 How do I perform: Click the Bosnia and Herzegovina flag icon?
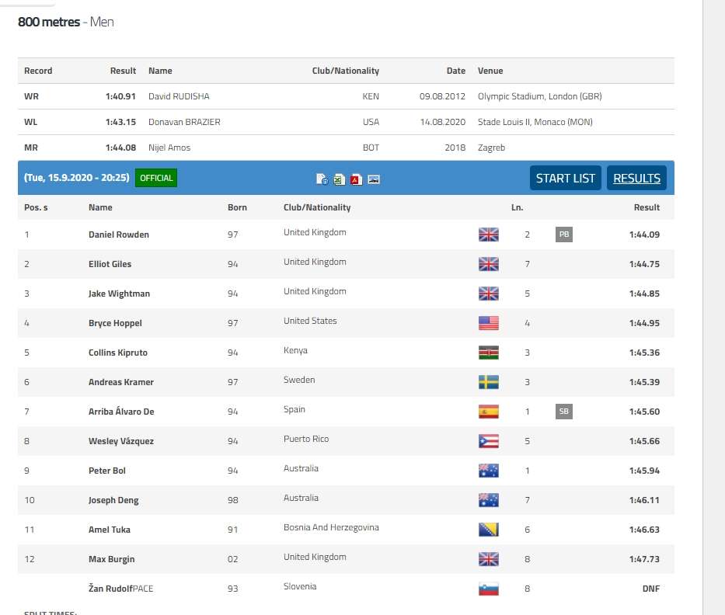489,530
